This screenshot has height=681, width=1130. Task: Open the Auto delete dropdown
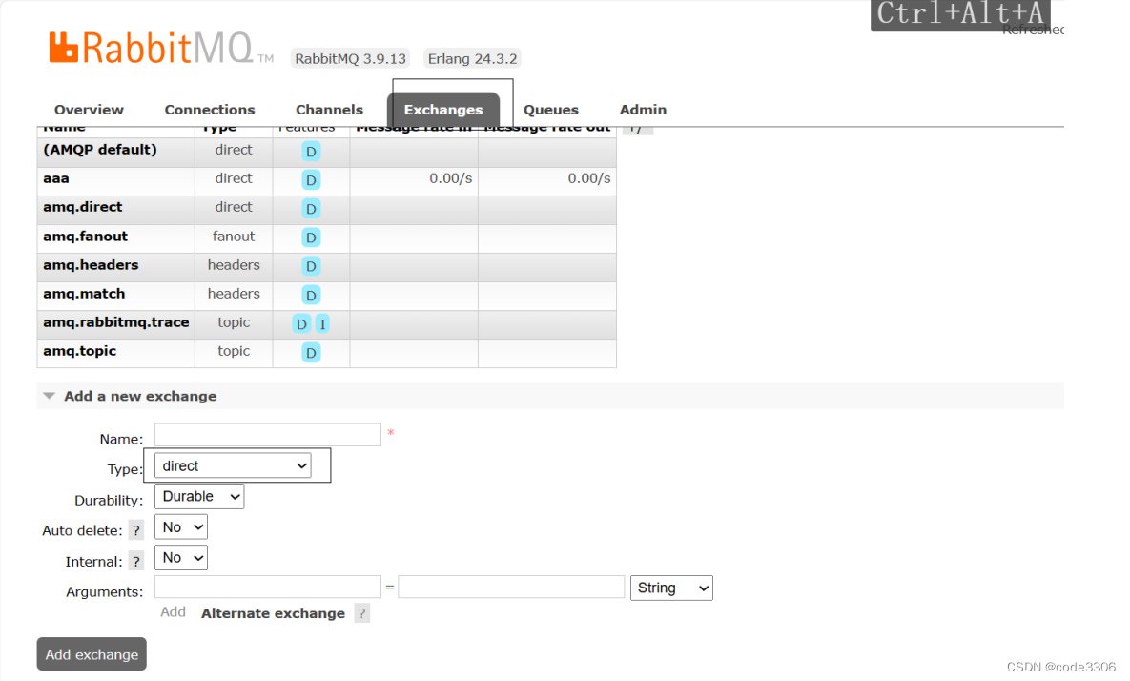[x=181, y=526]
